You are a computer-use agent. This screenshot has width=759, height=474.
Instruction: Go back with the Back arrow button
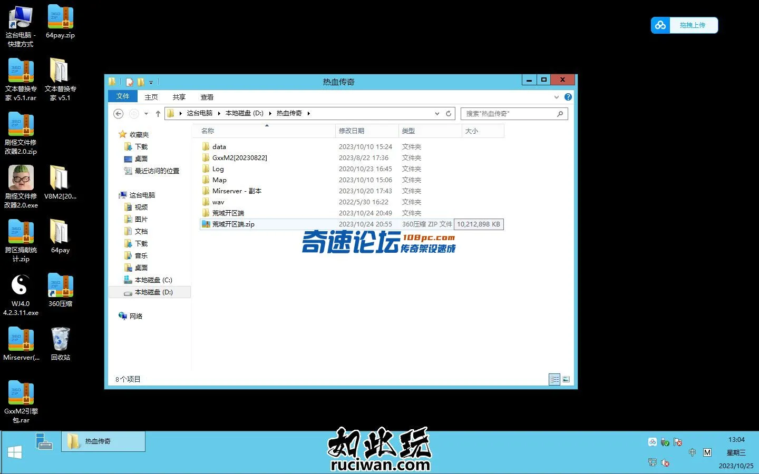point(119,113)
